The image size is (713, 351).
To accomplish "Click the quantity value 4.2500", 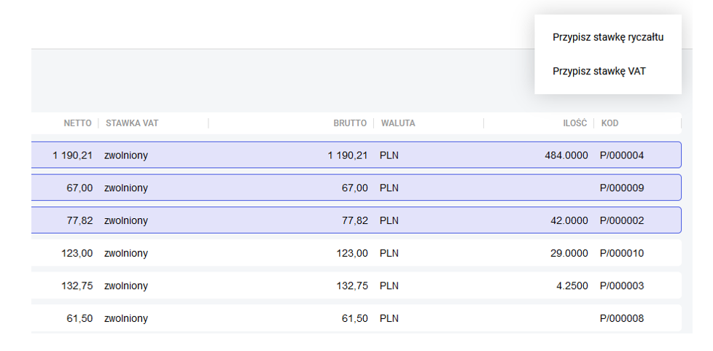I will click(572, 286).
